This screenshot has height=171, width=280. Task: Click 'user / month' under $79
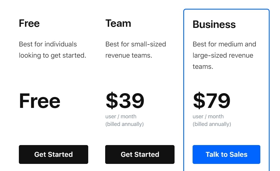click(208, 116)
